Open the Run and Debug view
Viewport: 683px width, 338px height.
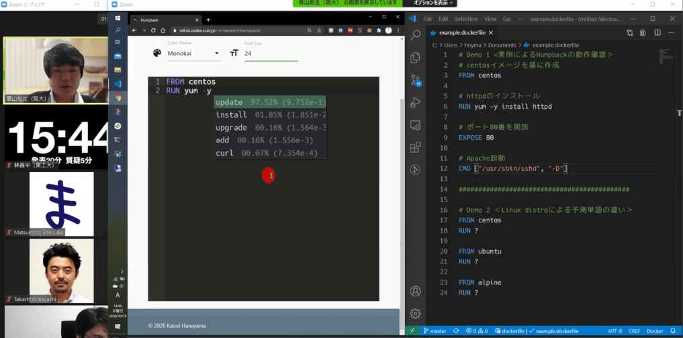(416, 103)
